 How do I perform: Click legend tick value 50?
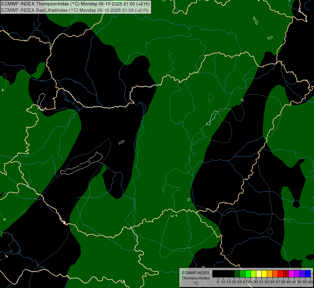click(x=300, y=282)
